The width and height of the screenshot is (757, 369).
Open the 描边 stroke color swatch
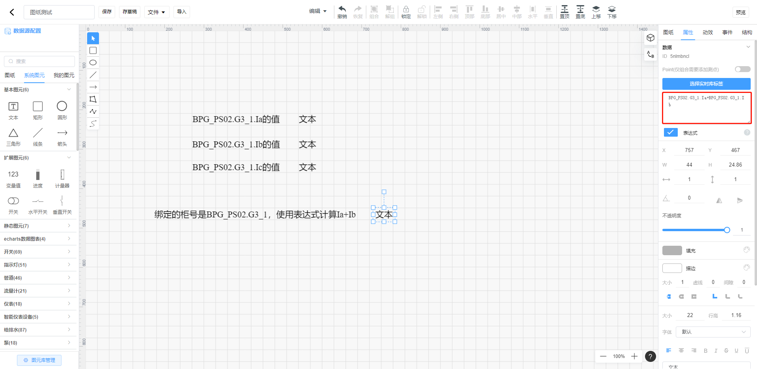[x=672, y=268]
